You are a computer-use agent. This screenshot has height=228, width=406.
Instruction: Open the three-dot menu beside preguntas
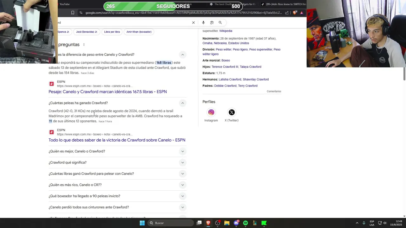tap(84, 45)
